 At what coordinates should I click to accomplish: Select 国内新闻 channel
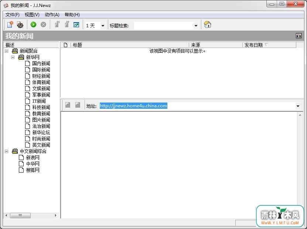pyautogui.click(x=41, y=63)
